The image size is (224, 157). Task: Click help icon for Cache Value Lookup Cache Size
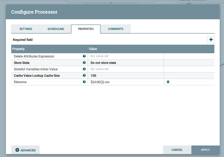pyautogui.click(x=84, y=75)
